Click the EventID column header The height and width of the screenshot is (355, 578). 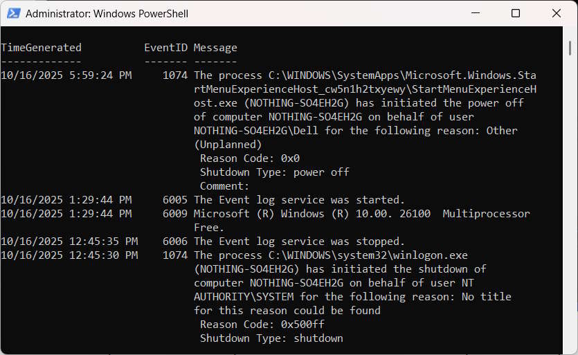click(x=165, y=48)
